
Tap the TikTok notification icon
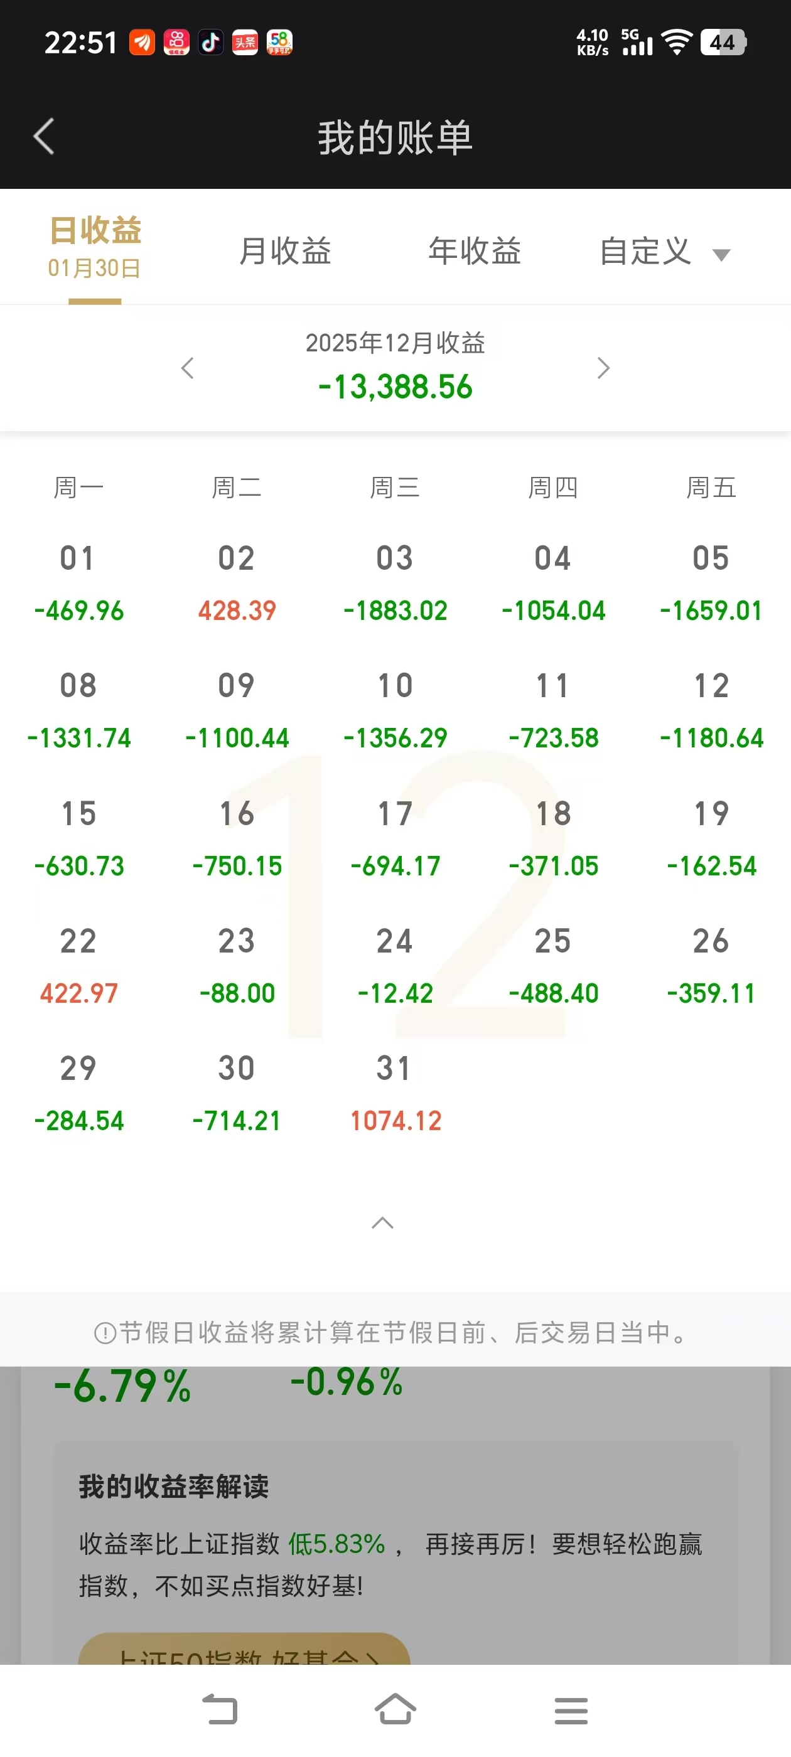click(x=210, y=42)
